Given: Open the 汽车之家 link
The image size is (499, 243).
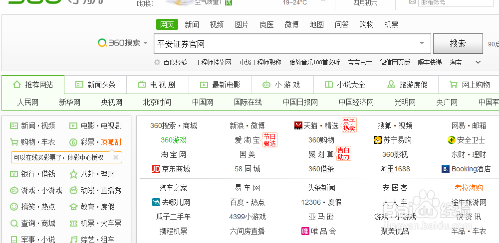Looking at the screenshot, I should 174,188.
